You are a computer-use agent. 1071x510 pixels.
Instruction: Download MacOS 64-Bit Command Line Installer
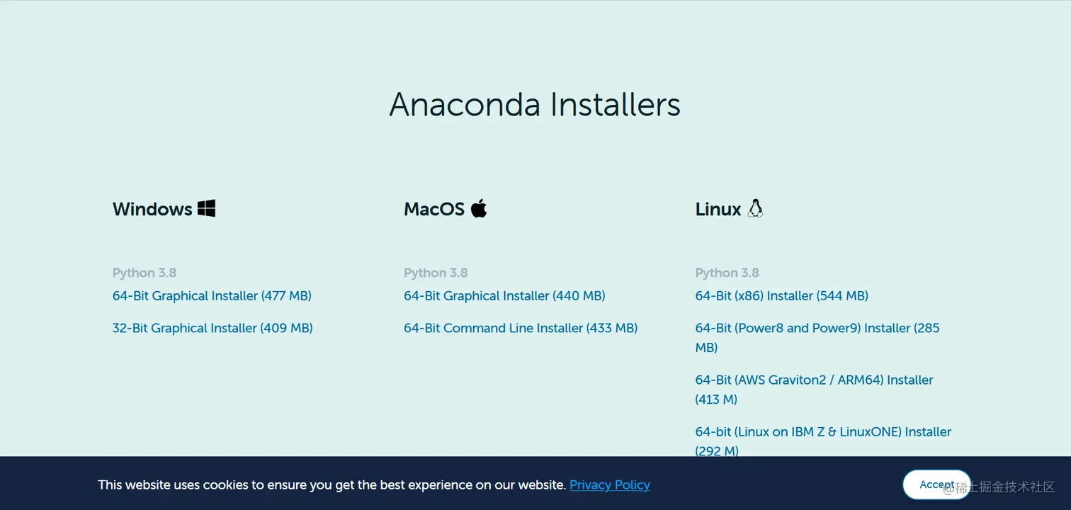click(521, 328)
